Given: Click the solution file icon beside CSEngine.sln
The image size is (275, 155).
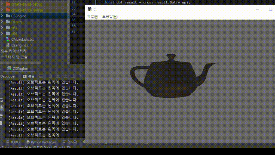Looking at the screenshot, I should (x=8, y=45).
